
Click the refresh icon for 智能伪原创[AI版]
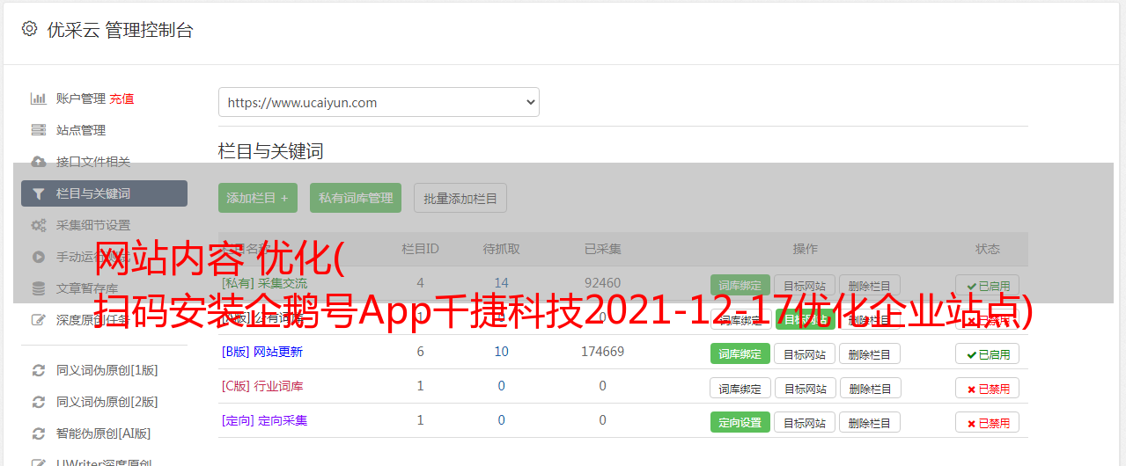click(x=38, y=433)
